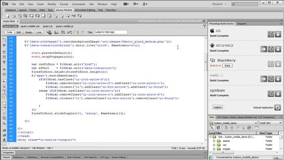This screenshot has width=284, height=160.
Task: View the BlackBerry build error
Action: [227, 66]
